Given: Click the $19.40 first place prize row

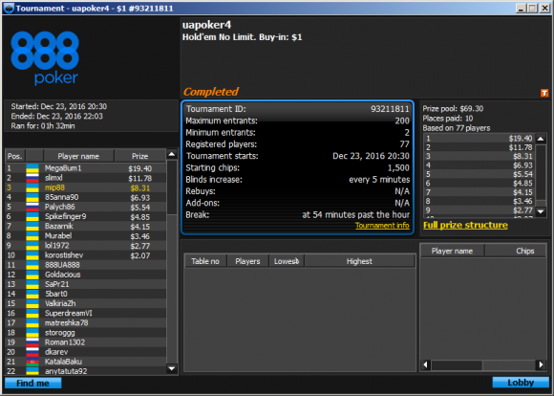Looking at the screenshot, I should (x=479, y=139).
